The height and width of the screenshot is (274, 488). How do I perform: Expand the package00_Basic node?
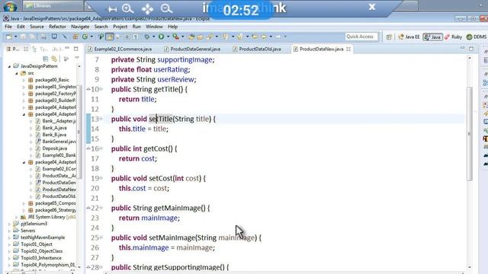(24, 80)
